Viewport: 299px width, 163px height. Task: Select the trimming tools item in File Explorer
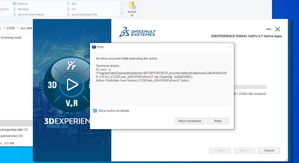tap(11, 38)
